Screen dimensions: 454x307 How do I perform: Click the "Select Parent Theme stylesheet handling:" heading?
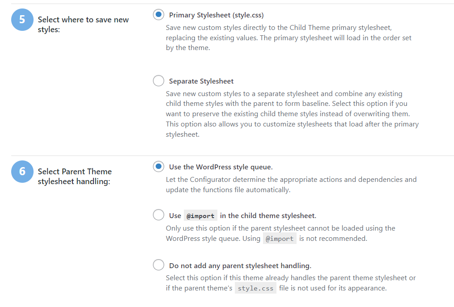pos(75,177)
